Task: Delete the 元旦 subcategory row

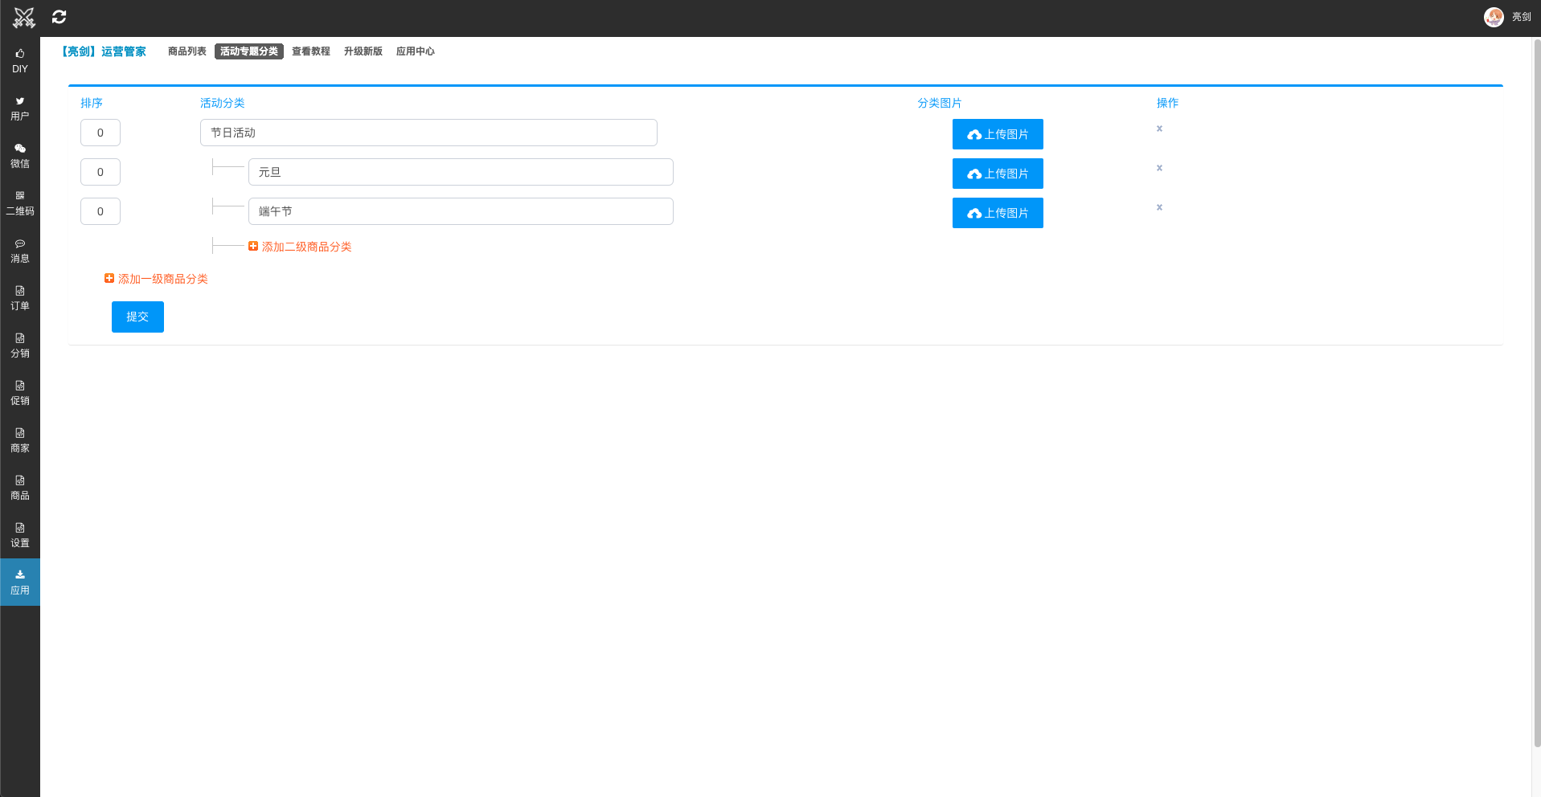Action: tap(1159, 168)
